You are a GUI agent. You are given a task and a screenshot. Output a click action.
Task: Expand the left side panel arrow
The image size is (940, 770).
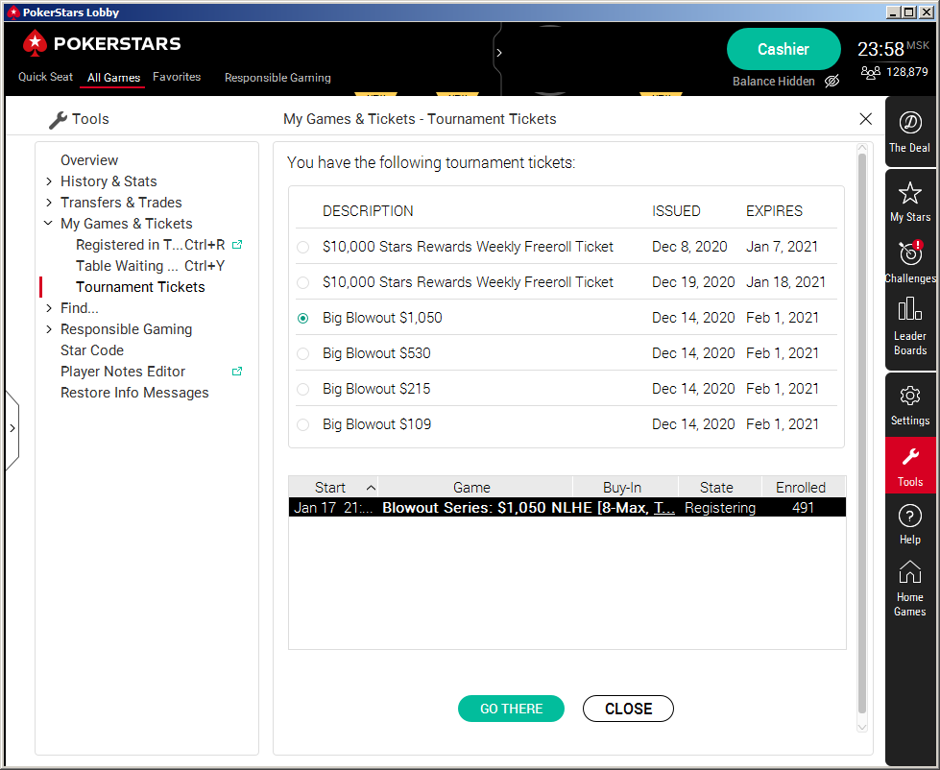click(x=12, y=428)
